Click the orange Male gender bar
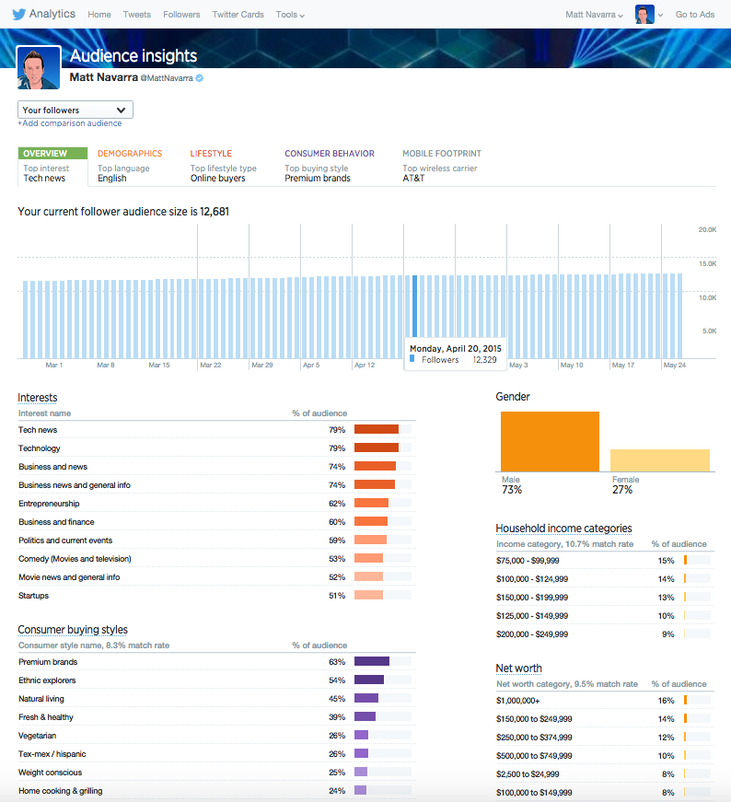The height and width of the screenshot is (802, 731). click(550, 441)
